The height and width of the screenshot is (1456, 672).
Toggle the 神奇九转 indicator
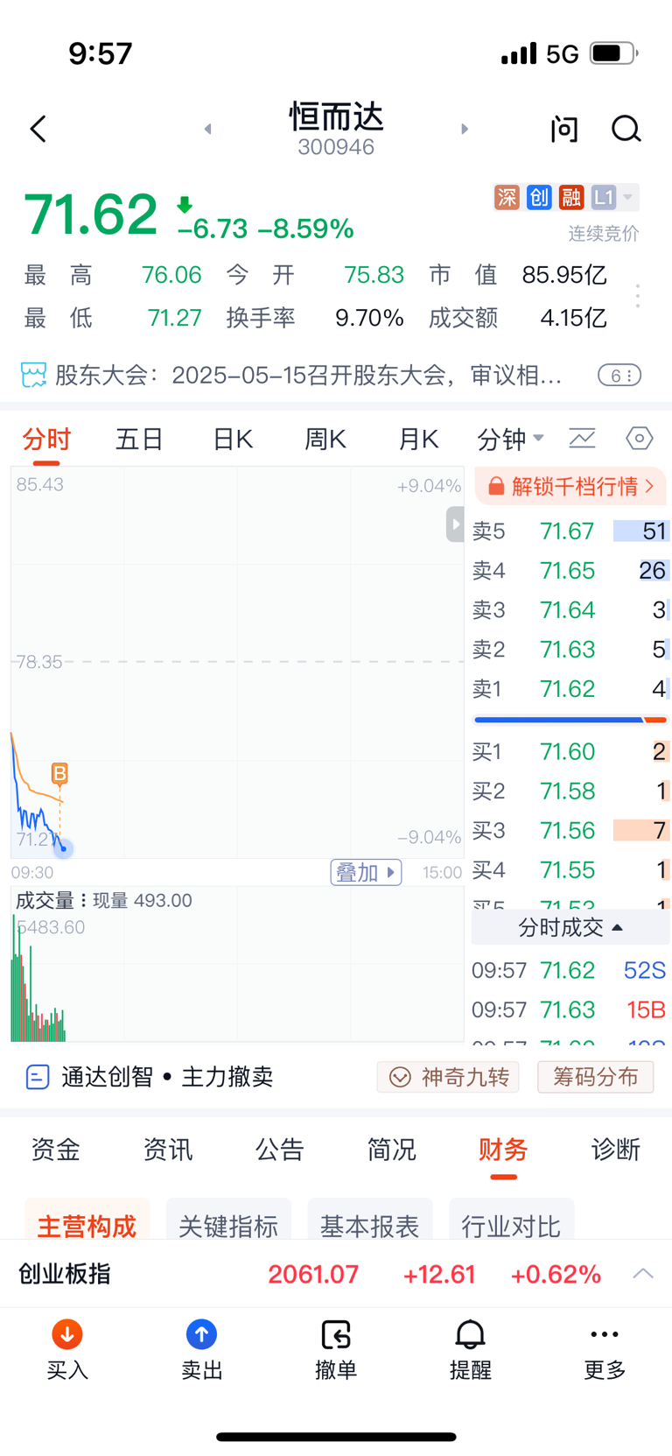[448, 1077]
